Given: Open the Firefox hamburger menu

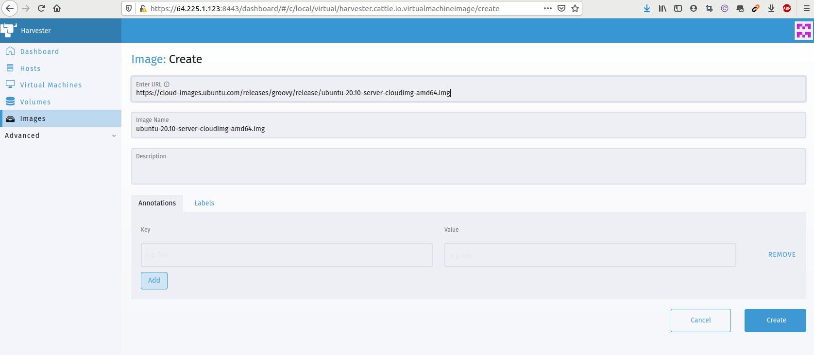Looking at the screenshot, I should 807,8.
